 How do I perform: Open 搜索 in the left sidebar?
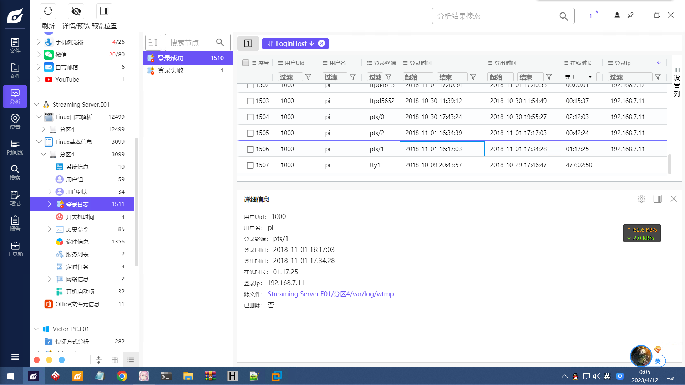click(15, 173)
